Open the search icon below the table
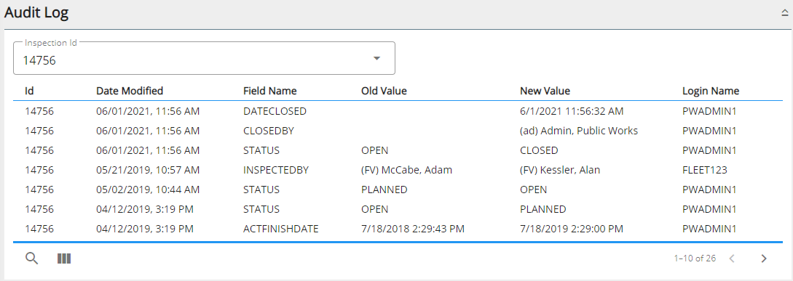Image resolution: width=793 pixels, height=281 pixels. [x=32, y=258]
